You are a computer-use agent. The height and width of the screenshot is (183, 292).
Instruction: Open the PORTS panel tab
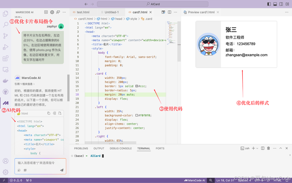tap(160, 148)
